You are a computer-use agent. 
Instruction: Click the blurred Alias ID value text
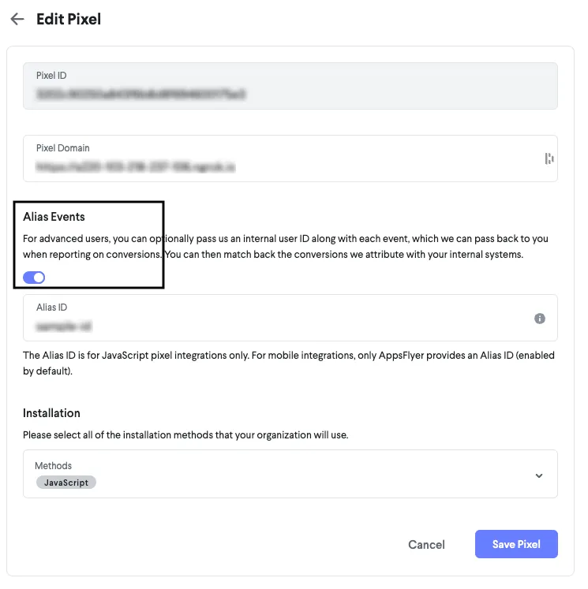[64, 326]
